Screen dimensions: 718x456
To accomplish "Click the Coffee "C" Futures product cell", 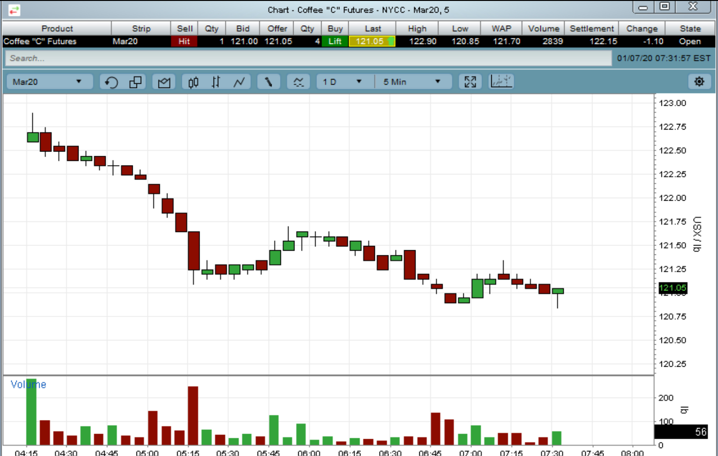I will point(40,41).
